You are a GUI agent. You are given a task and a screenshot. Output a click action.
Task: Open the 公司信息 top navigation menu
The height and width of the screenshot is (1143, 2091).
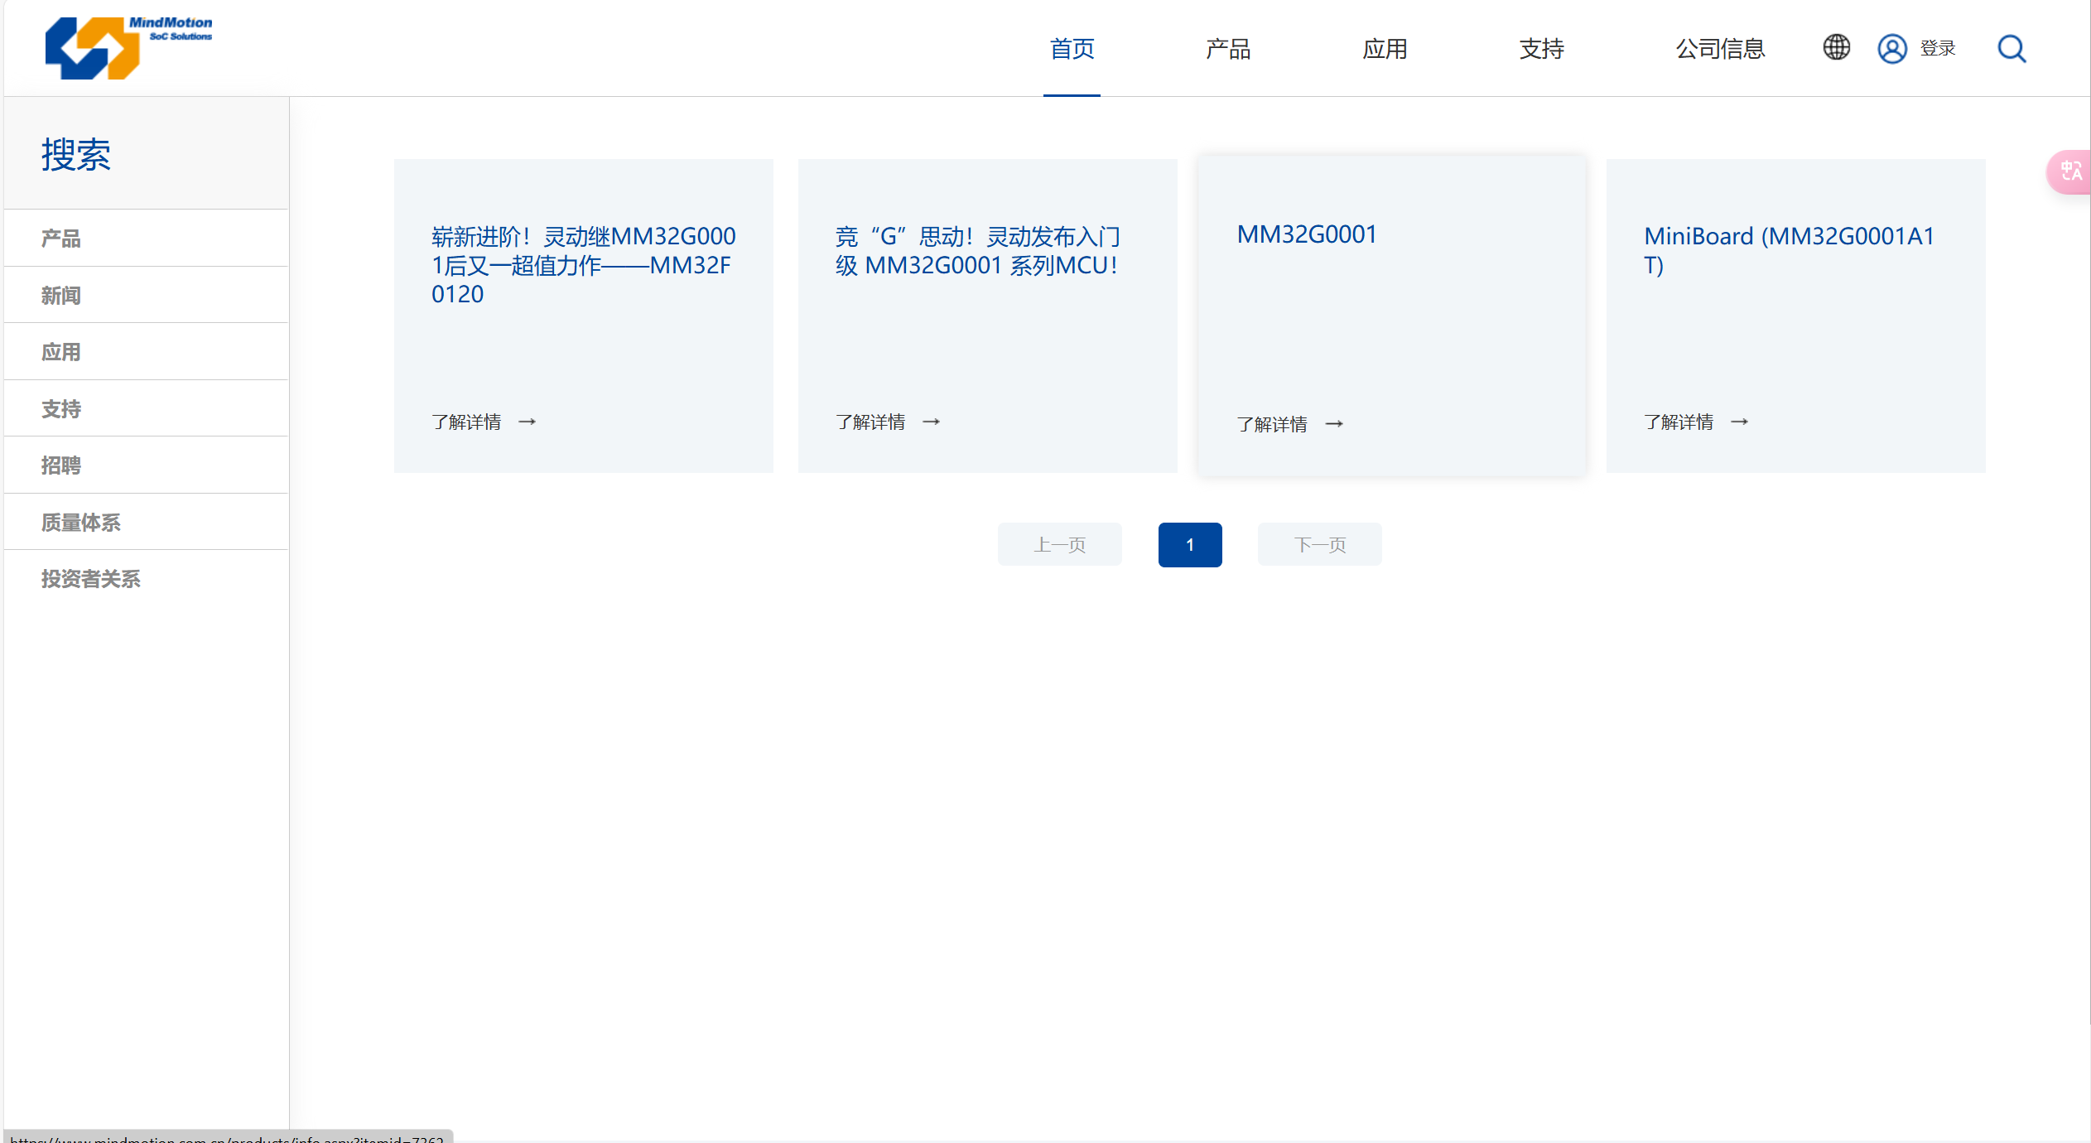(1720, 49)
